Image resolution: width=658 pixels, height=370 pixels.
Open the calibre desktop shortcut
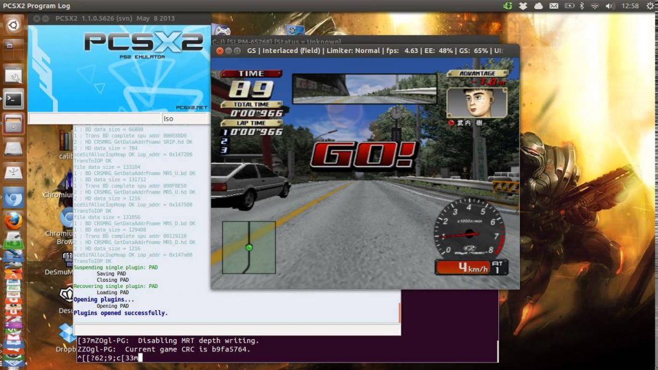pos(66,145)
